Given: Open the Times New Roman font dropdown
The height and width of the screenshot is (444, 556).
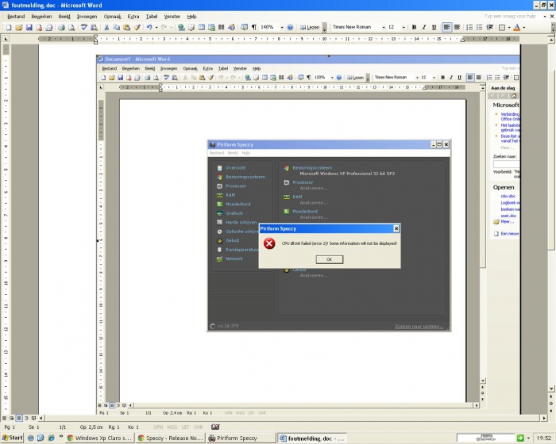Looking at the screenshot, I should [x=384, y=27].
